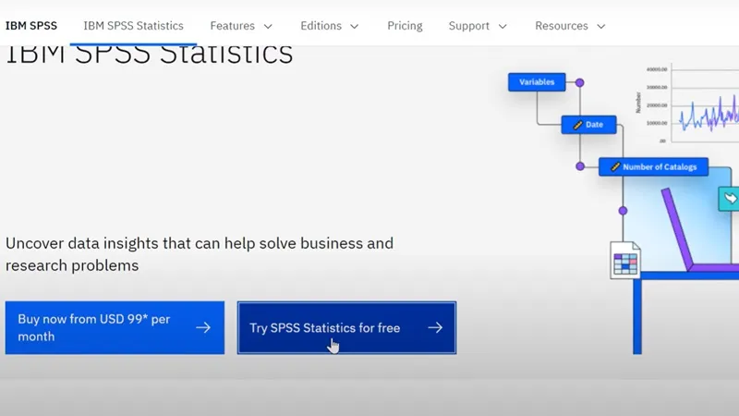The width and height of the screenshot is (739, 416).
Task: Switch to the IBM SPSS Statistics tab
Action: click(133, 26)
